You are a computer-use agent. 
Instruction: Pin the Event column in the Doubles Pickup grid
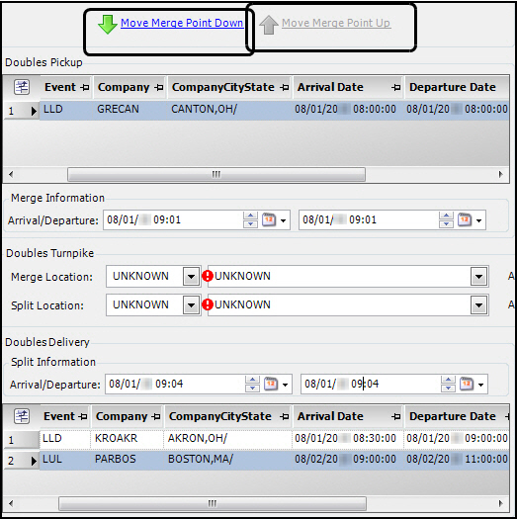click(85, 87)
